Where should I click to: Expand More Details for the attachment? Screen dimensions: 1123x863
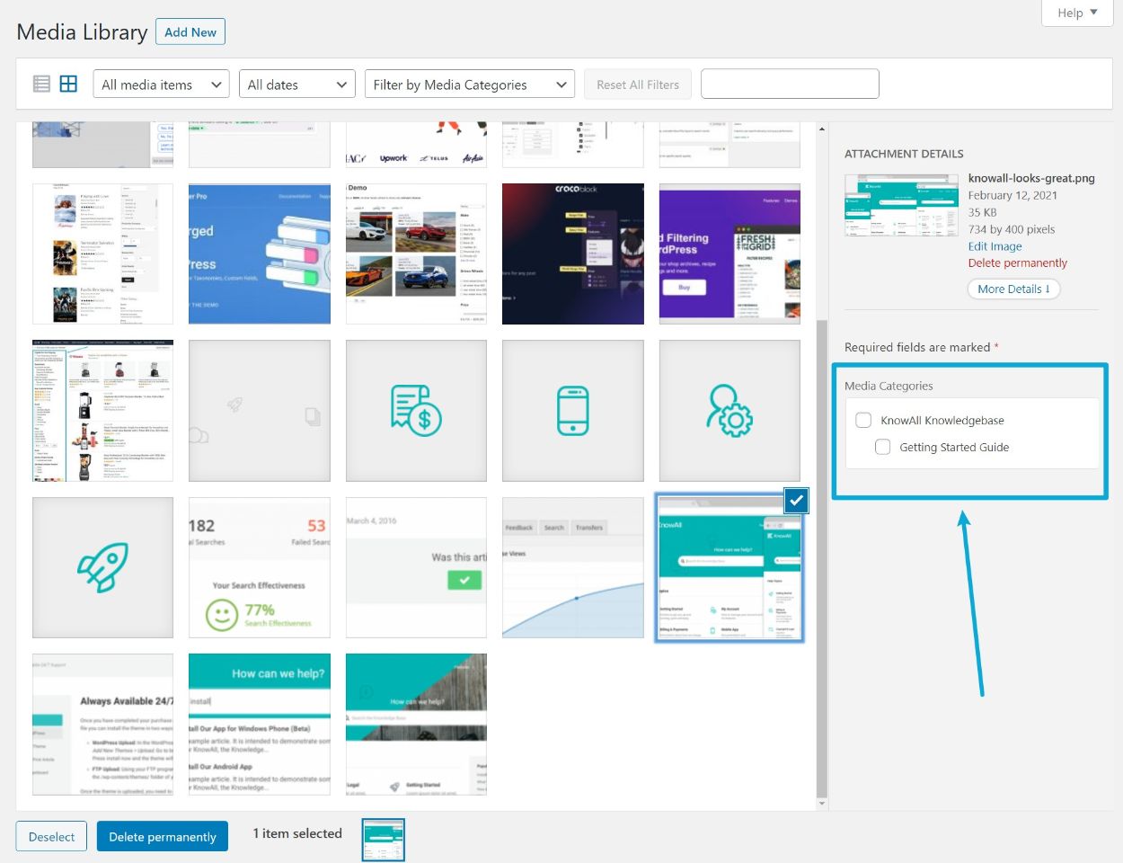pyautogui.click(x=1013, y=289)
